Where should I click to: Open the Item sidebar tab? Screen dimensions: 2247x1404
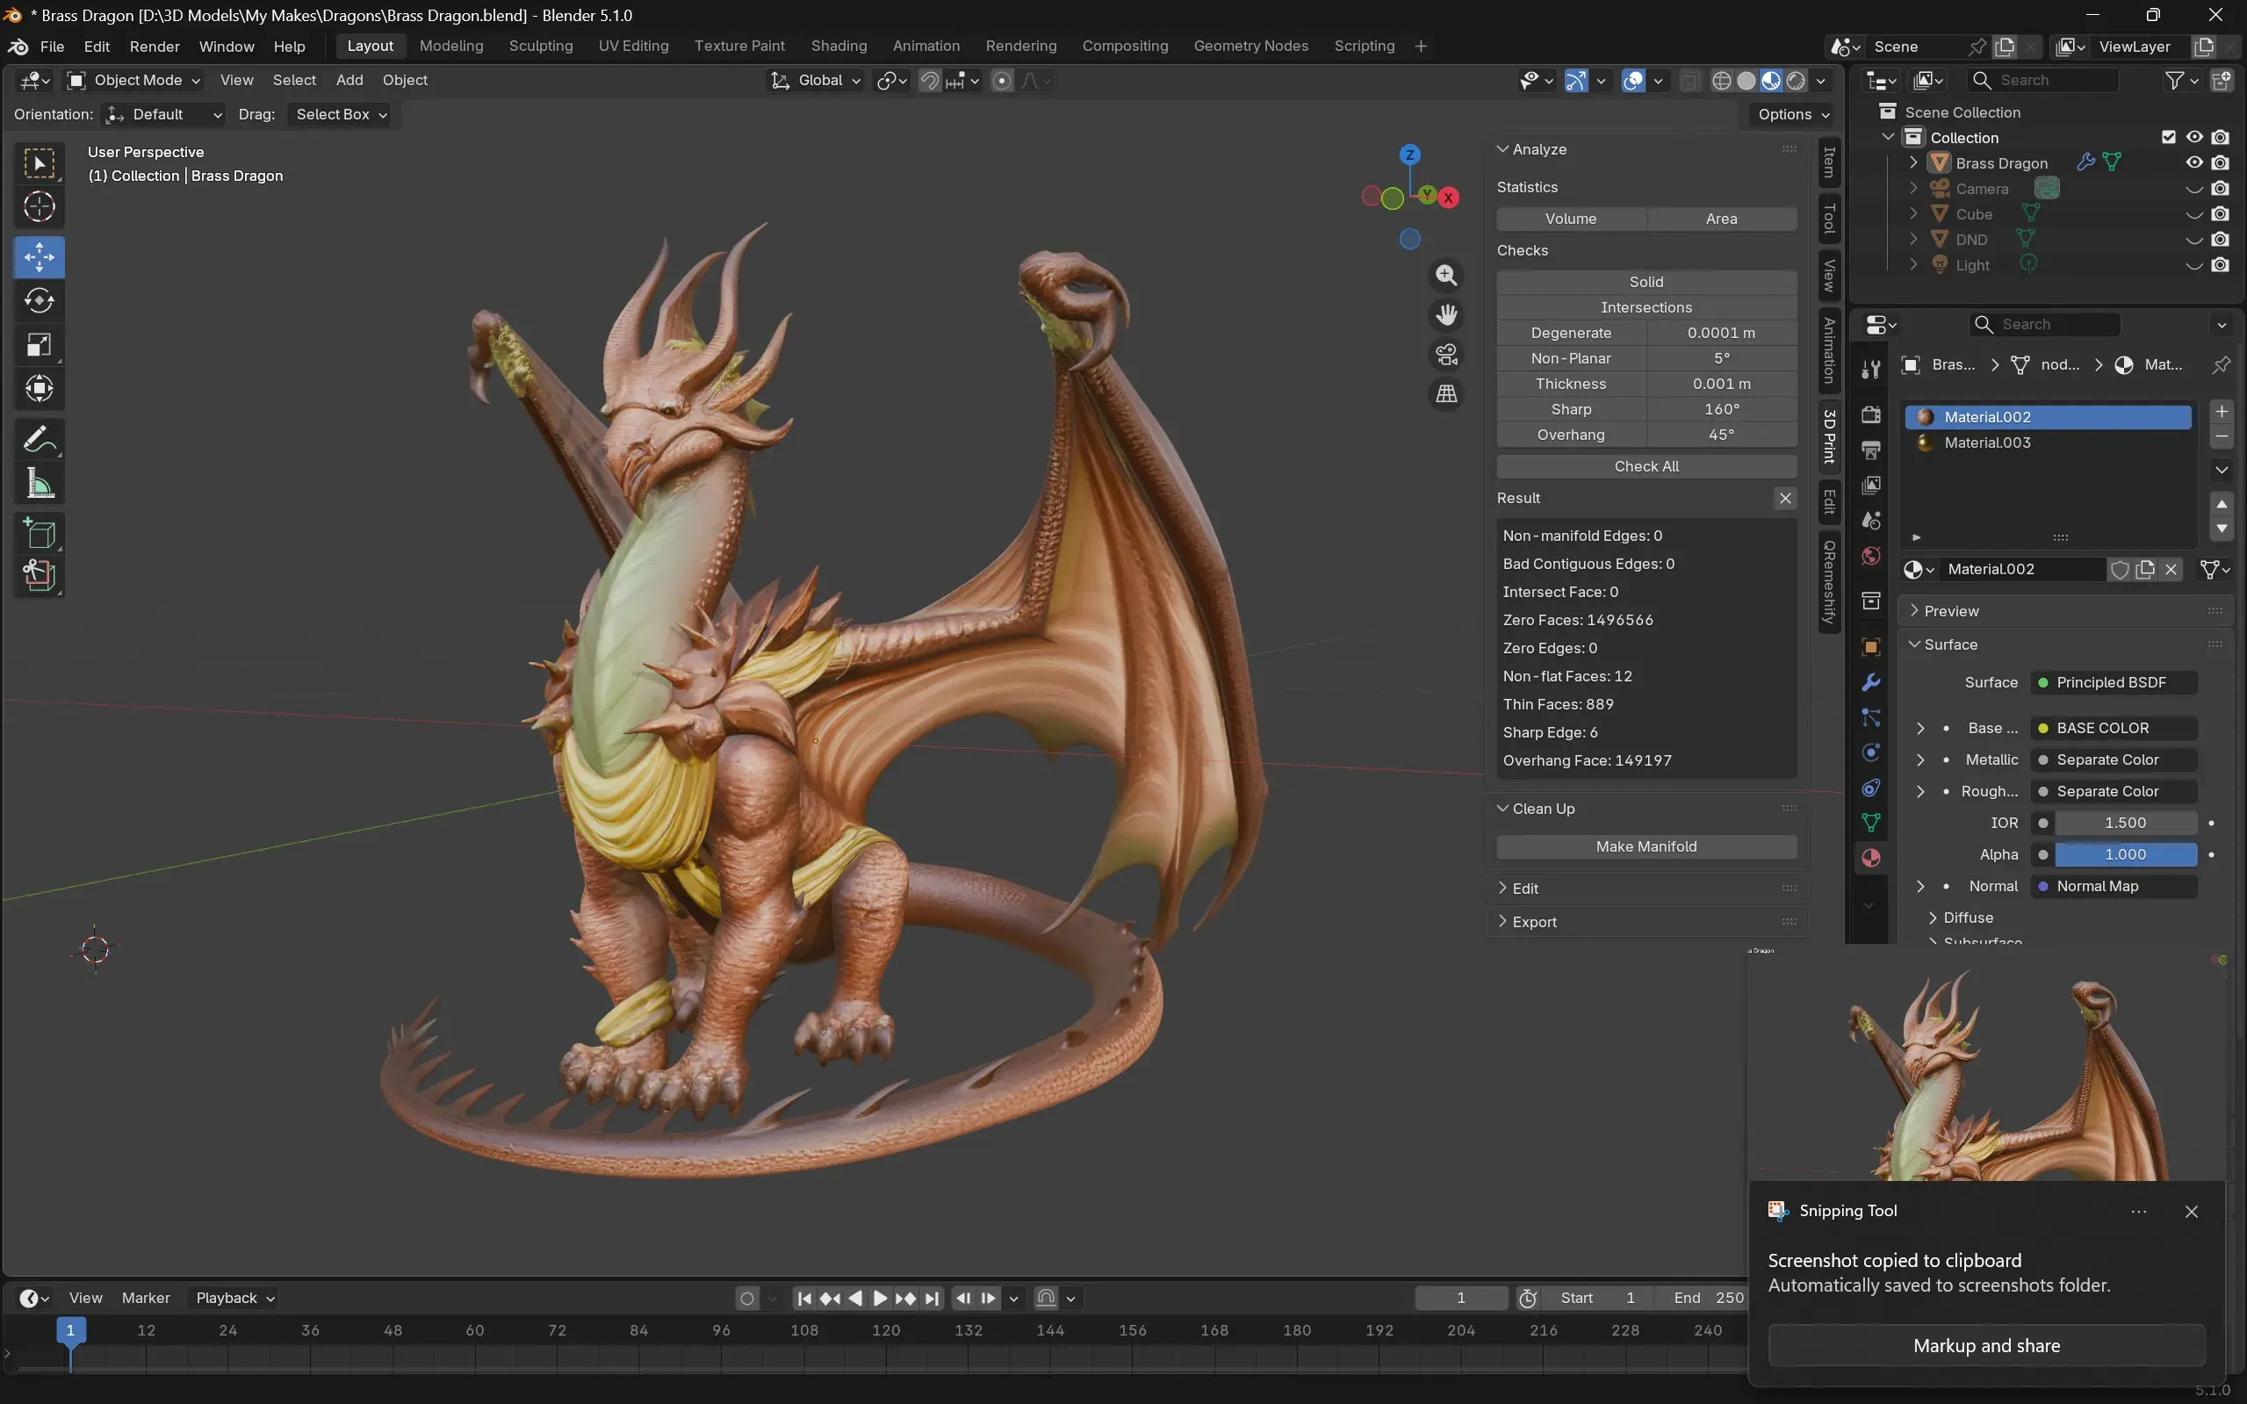click(1829, 163)
